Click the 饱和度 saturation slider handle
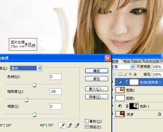Viewport: 163px width, 132px height. (26, 100)
